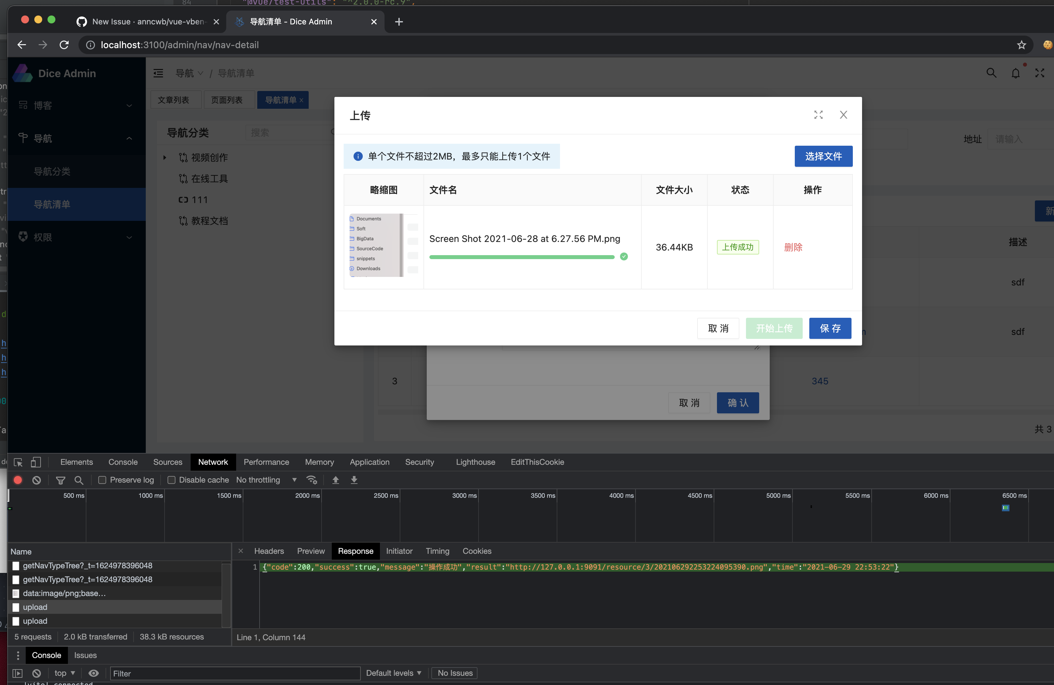The image size is (1054, 685).
Task: Toggle the eye icon in the Console toolbar
Action: 93,672
